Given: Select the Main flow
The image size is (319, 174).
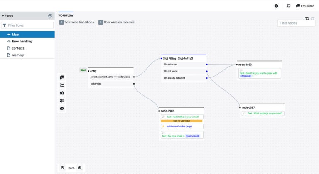Looking at the screenshot, I should (x=27, y=35).
